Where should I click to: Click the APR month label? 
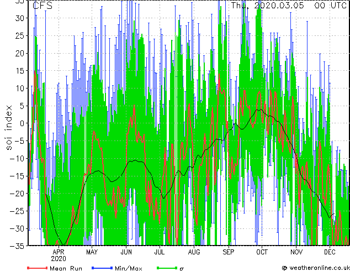point(59,252)
